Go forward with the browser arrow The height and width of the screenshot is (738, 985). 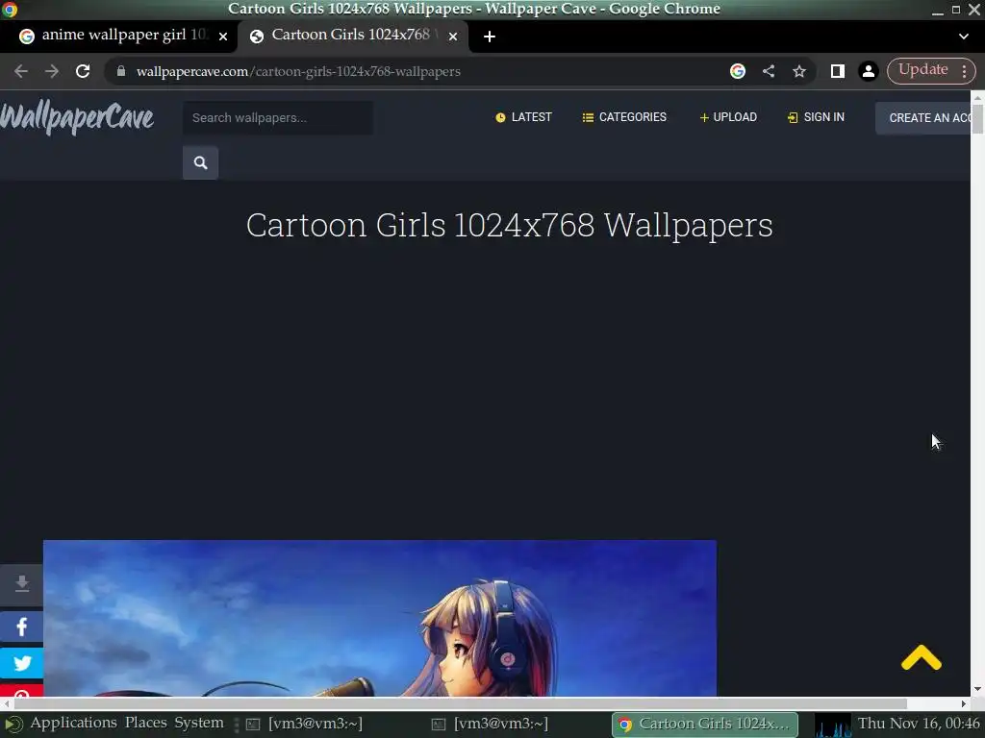click(52, 71)
